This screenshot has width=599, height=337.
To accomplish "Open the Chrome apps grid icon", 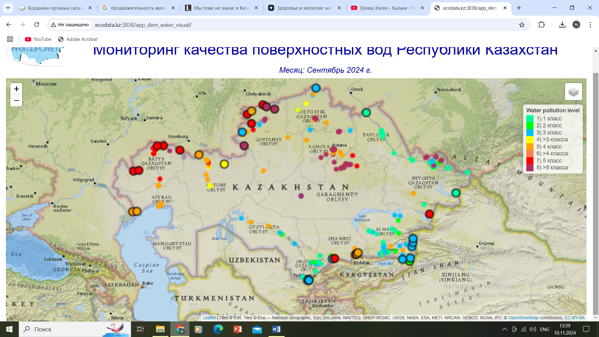I will [10, 39].
